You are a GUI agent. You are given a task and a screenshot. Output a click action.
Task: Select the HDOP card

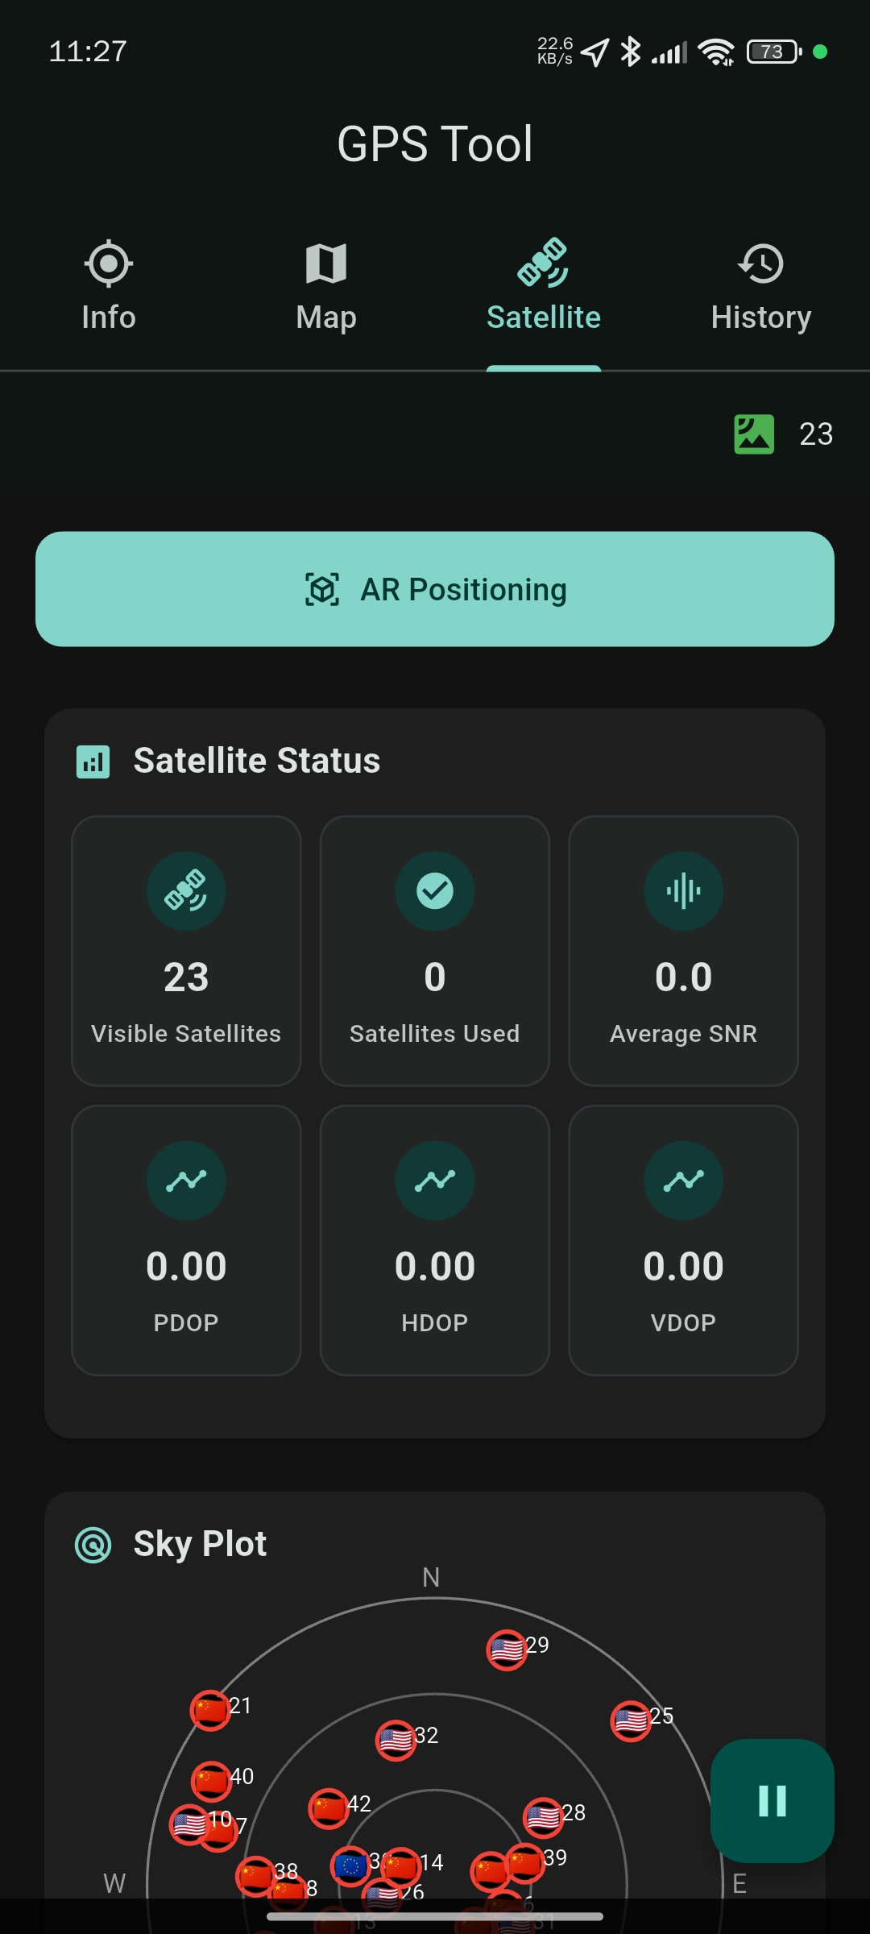pos(435,1240)
